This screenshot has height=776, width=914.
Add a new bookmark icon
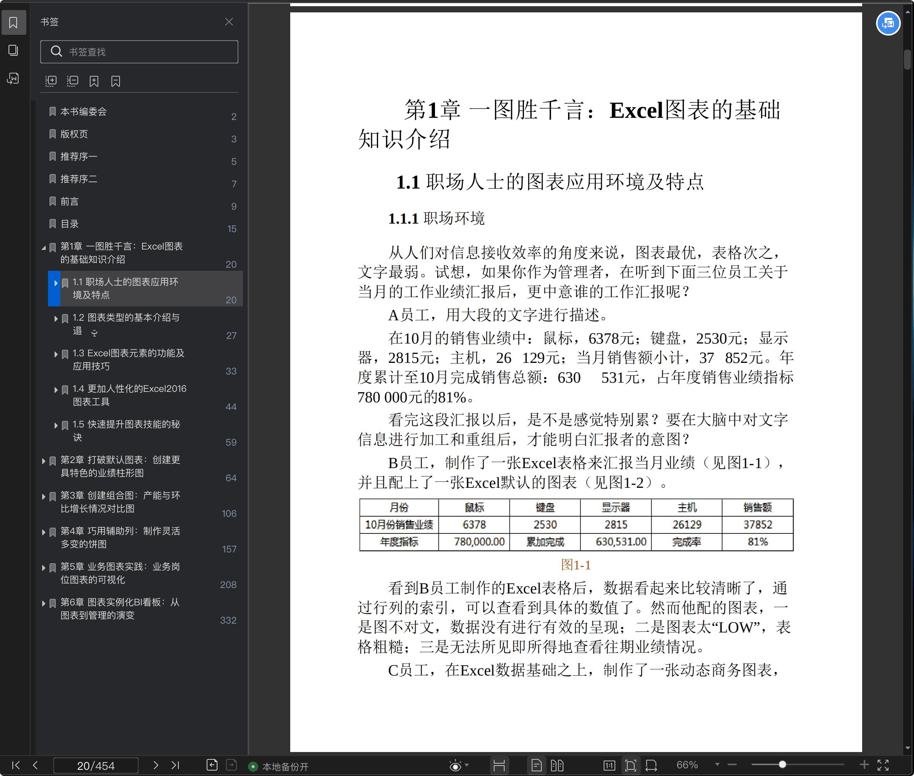point(94,81)
